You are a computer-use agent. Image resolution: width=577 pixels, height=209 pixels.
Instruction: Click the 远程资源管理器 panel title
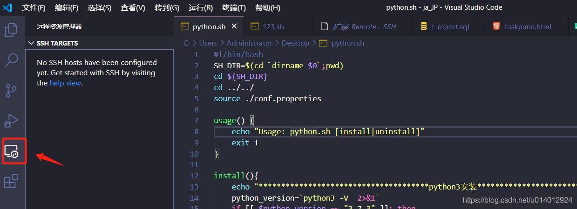pos(59,26)
